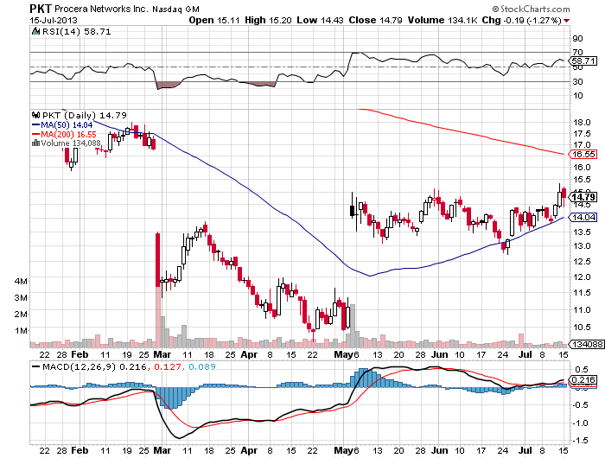Click the PKT (Daily) 14.79 legend text
The height and width of the screenshot is (458, 605).
tap(84, 115)
